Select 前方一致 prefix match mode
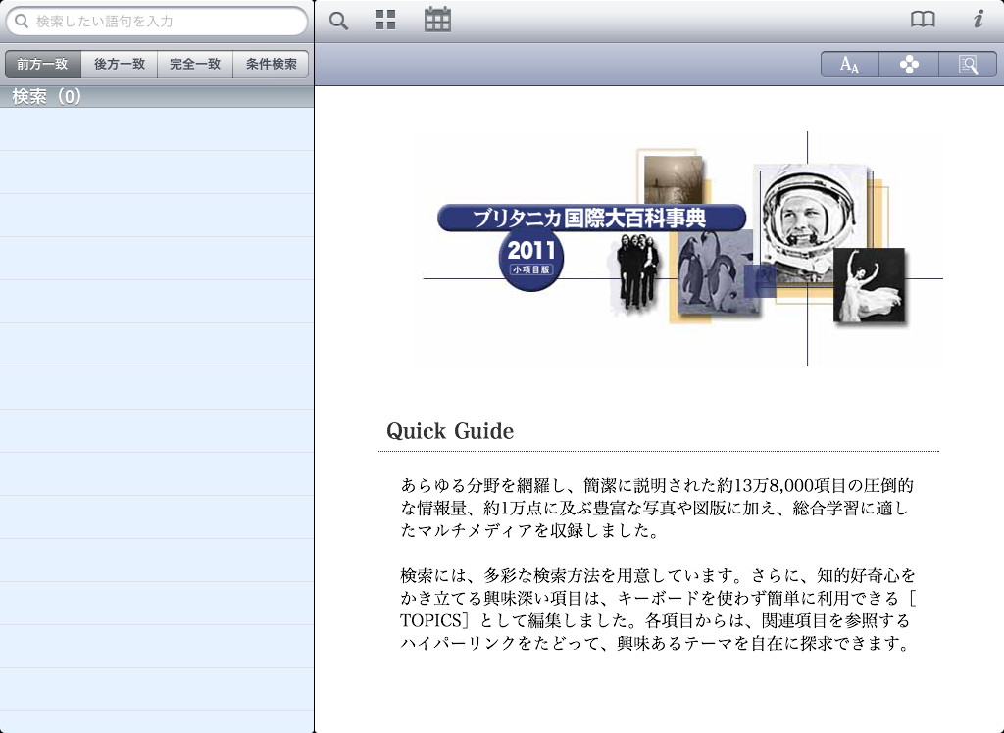This screenshot has height=733, width=1004. [42, 65]
